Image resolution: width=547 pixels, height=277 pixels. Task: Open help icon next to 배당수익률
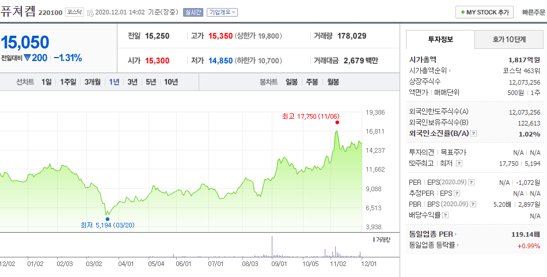(445, 215)
